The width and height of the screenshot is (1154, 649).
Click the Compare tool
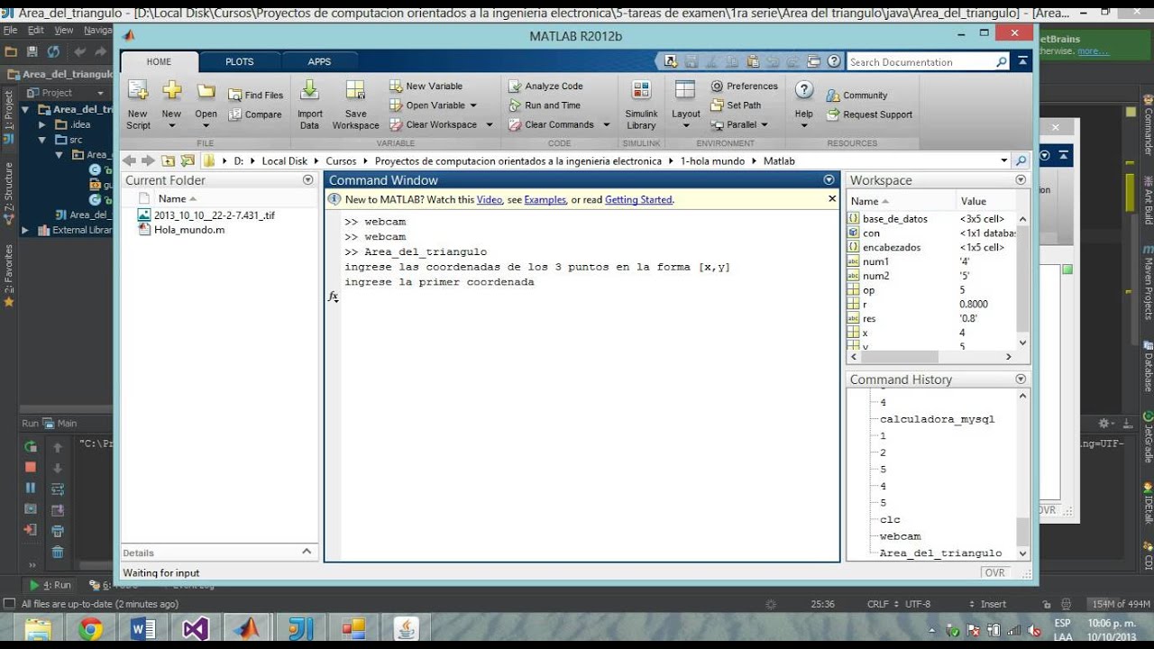click(x=255, y=114)
